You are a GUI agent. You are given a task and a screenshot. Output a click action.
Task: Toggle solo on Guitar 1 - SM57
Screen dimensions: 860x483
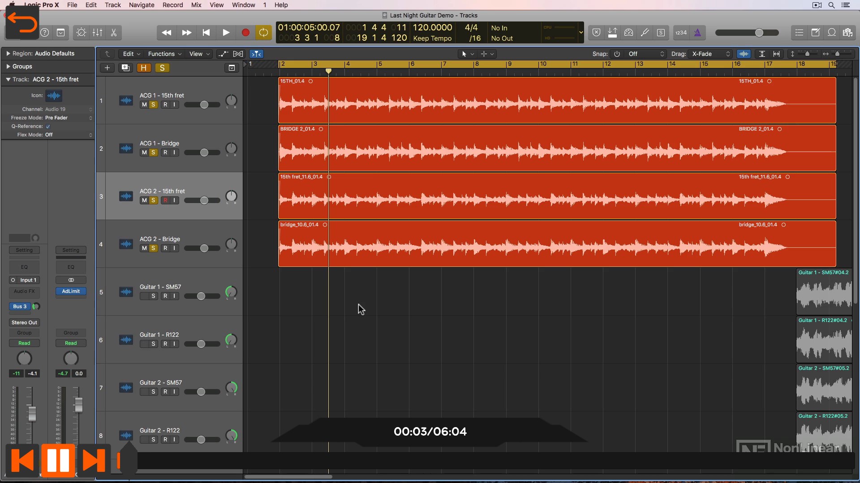pos(153,296)
